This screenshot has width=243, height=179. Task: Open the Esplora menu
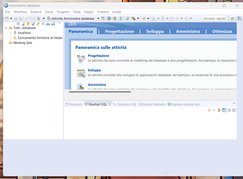[36, 12]
